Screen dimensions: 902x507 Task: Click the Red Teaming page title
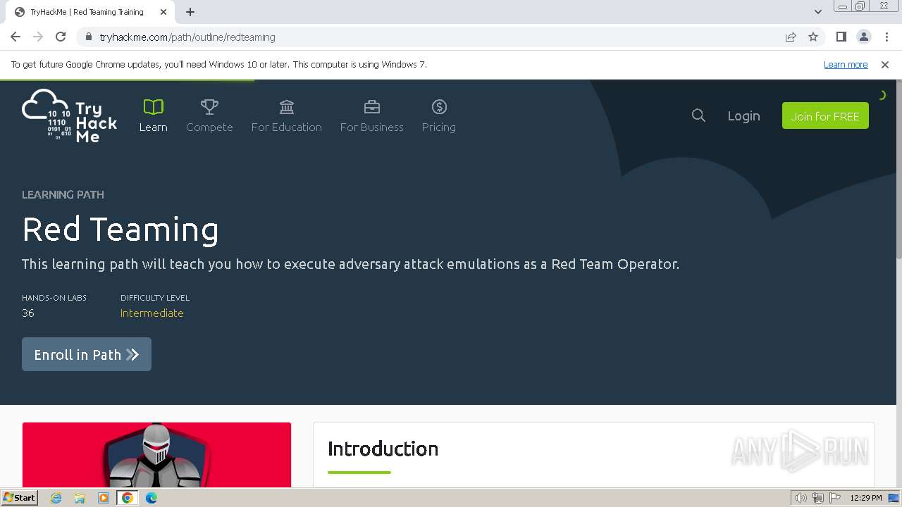click(x=121, y=230)
